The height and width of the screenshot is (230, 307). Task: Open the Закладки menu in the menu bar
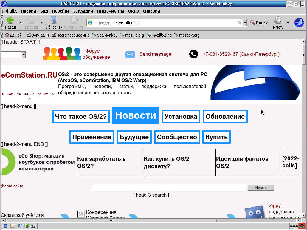tap(83, 11)
